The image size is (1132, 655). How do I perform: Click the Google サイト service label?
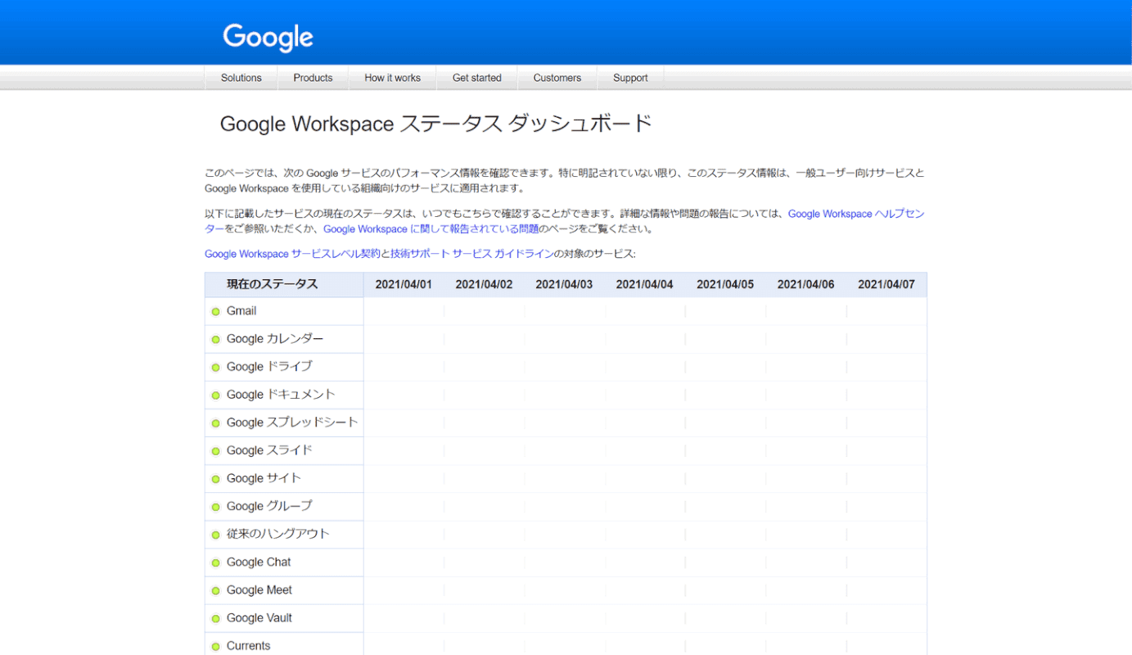(264, 478)
